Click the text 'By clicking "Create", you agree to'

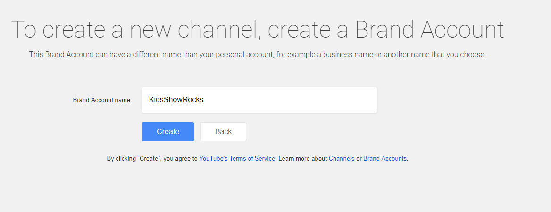152,159
